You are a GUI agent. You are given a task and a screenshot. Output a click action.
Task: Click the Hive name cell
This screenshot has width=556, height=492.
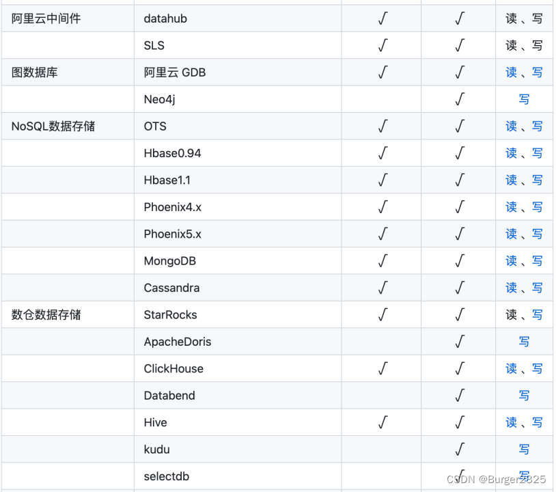tap(238, 422)
